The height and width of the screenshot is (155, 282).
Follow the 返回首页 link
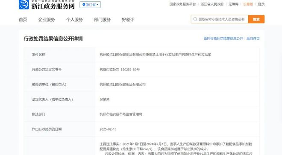[253, 38]
